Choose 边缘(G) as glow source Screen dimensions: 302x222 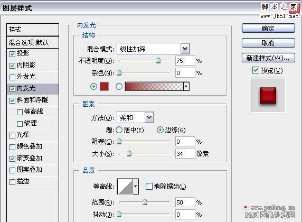(160, 130)
